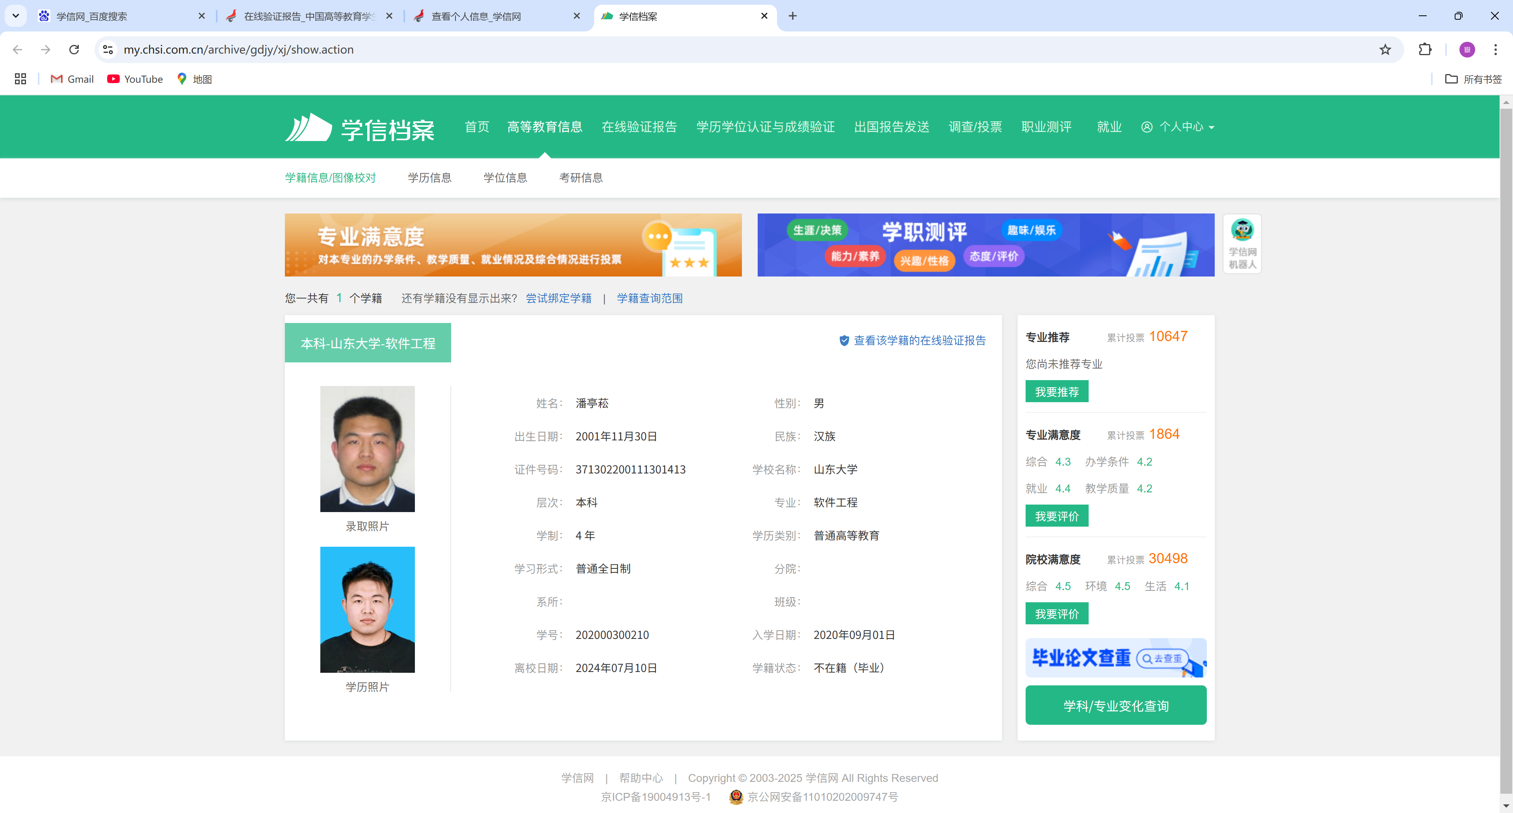The width and height of the screenshot is (1513, 813).
Task: Click the 专业满意度 voting banner
Action: [x=513, y=245]
